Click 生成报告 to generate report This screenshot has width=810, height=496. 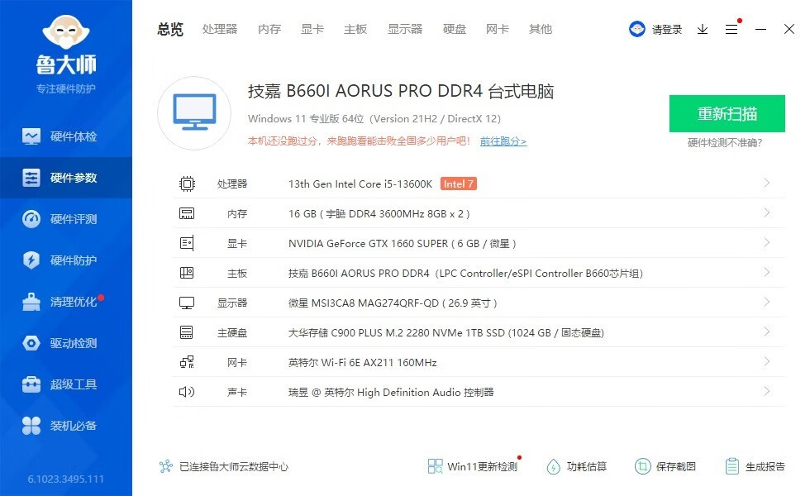(755, 466)
